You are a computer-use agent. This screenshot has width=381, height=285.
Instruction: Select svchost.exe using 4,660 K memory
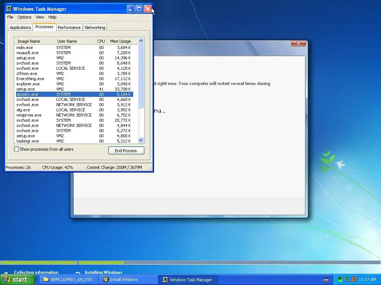[x=74, y=99]
